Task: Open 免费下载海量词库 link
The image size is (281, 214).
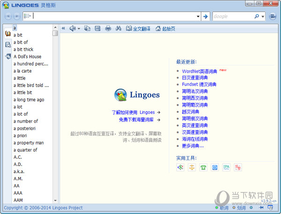Action: coord(136,120)
